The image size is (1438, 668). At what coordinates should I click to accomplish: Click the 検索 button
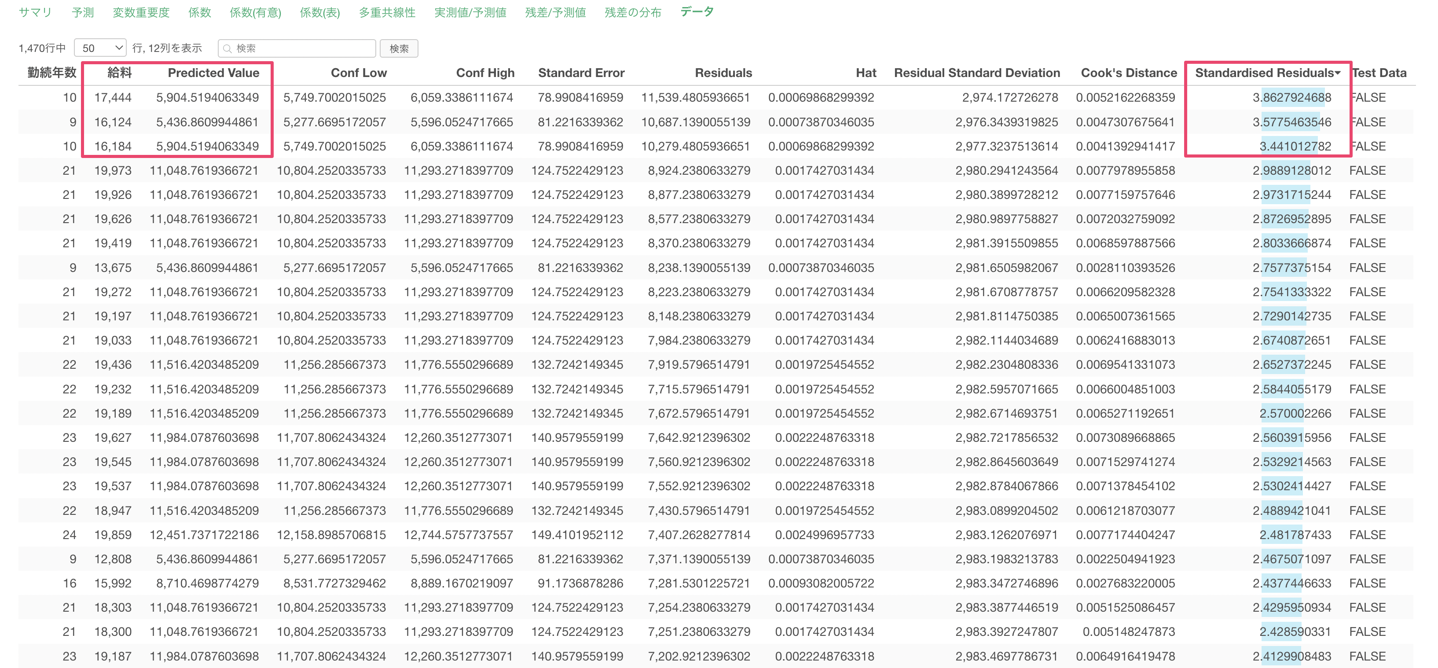click(399, 48)
